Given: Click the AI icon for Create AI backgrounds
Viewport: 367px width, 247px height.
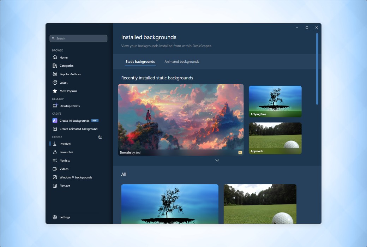Looking at the screenshot, I should 55,121.
